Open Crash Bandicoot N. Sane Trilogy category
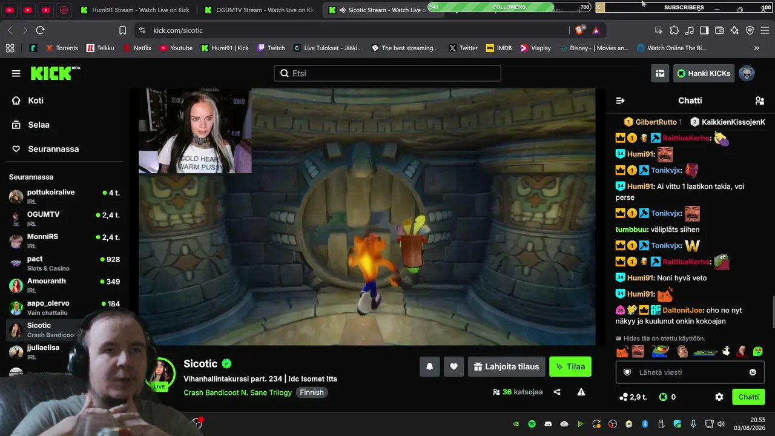 click(x=238, y=392)
